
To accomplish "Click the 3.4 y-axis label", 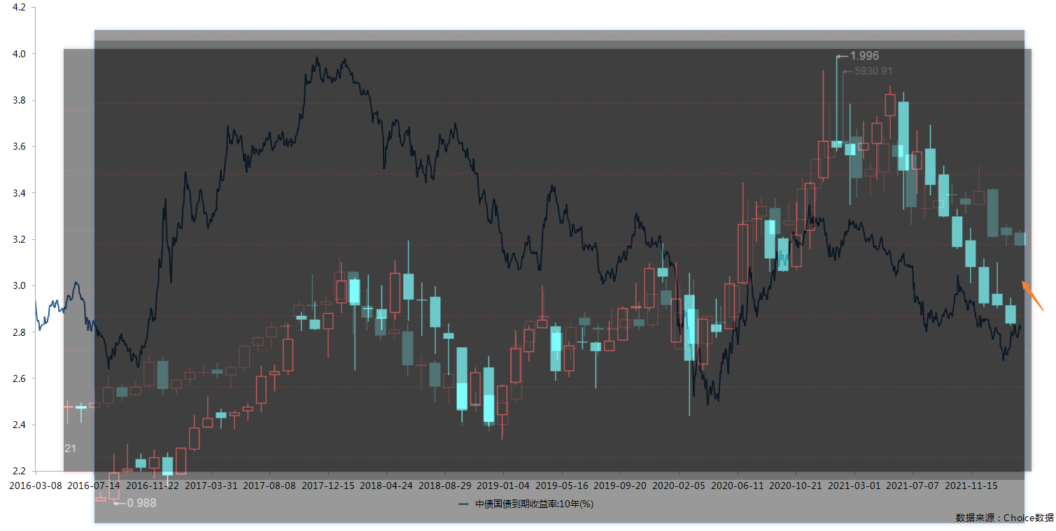I will point(19,193).
